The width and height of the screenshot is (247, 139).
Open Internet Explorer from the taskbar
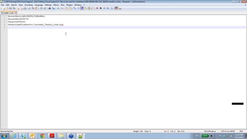point(14,136)
